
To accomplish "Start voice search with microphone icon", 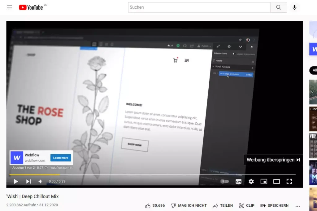I will point(294,7).
